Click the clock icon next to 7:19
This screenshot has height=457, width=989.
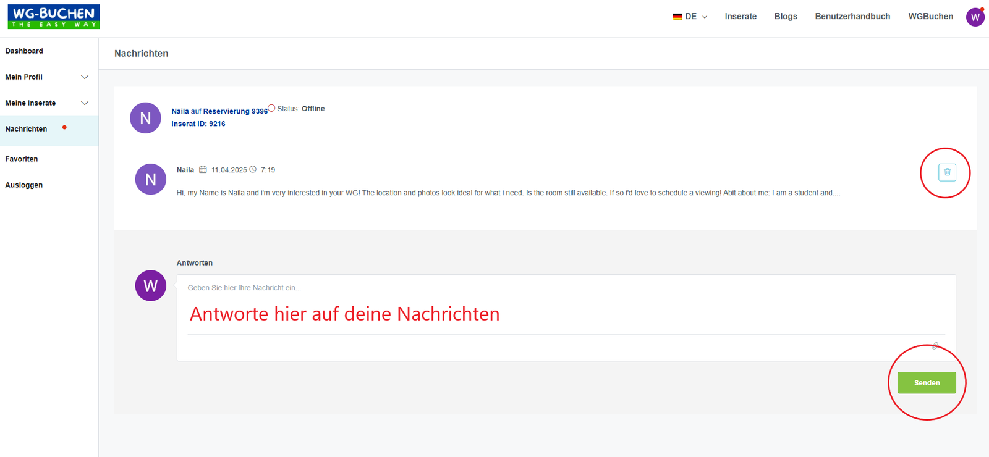253,169
